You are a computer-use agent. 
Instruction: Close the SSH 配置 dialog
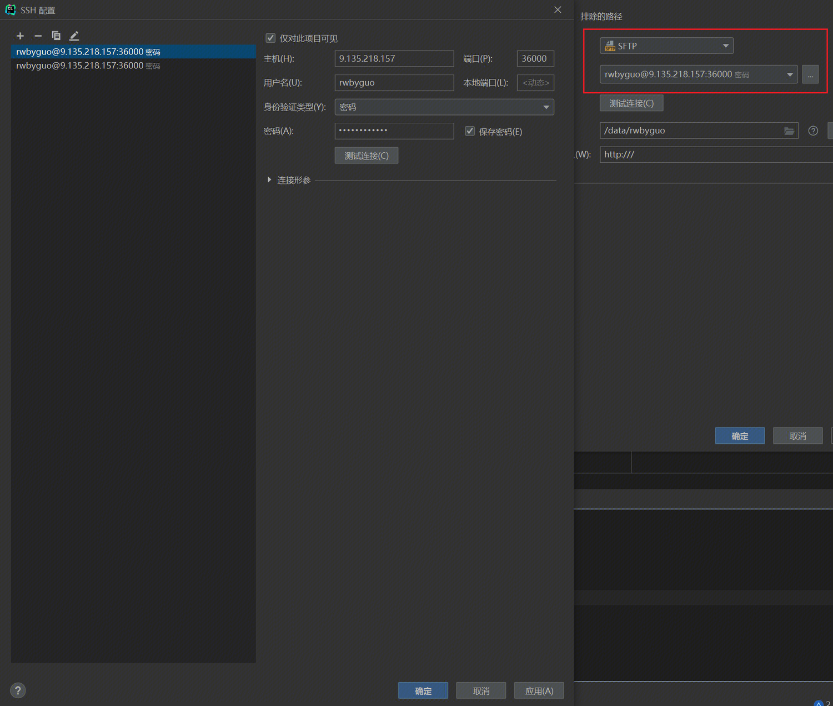click(x=558, y=10)
